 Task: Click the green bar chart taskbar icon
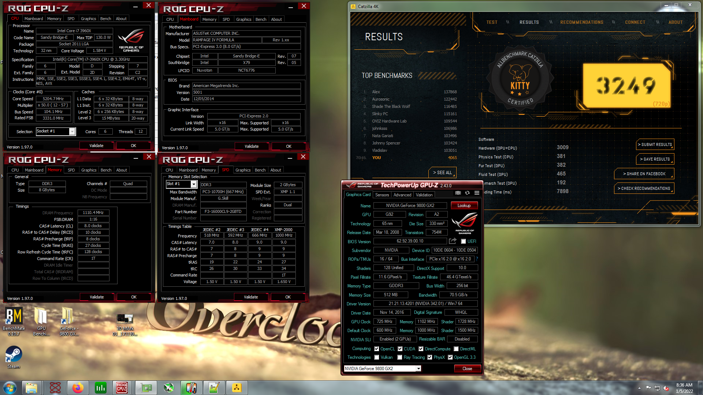(100, 388)
